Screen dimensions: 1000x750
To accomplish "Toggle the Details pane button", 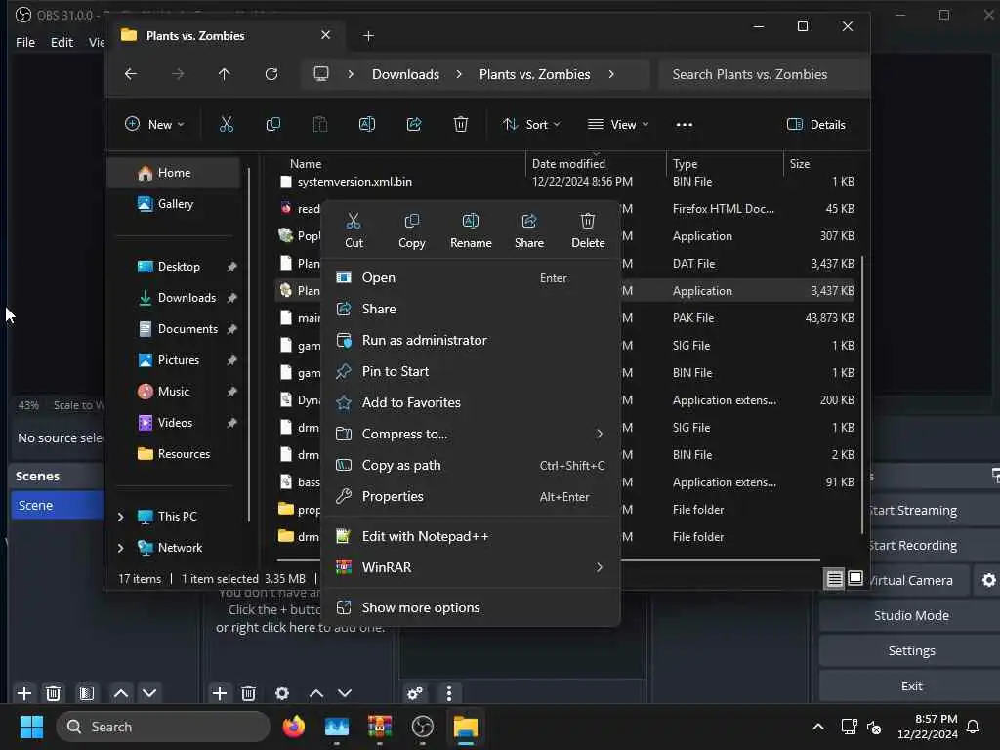I will click(816, 124).
